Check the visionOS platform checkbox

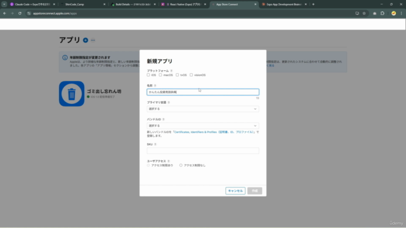[191, 75]
